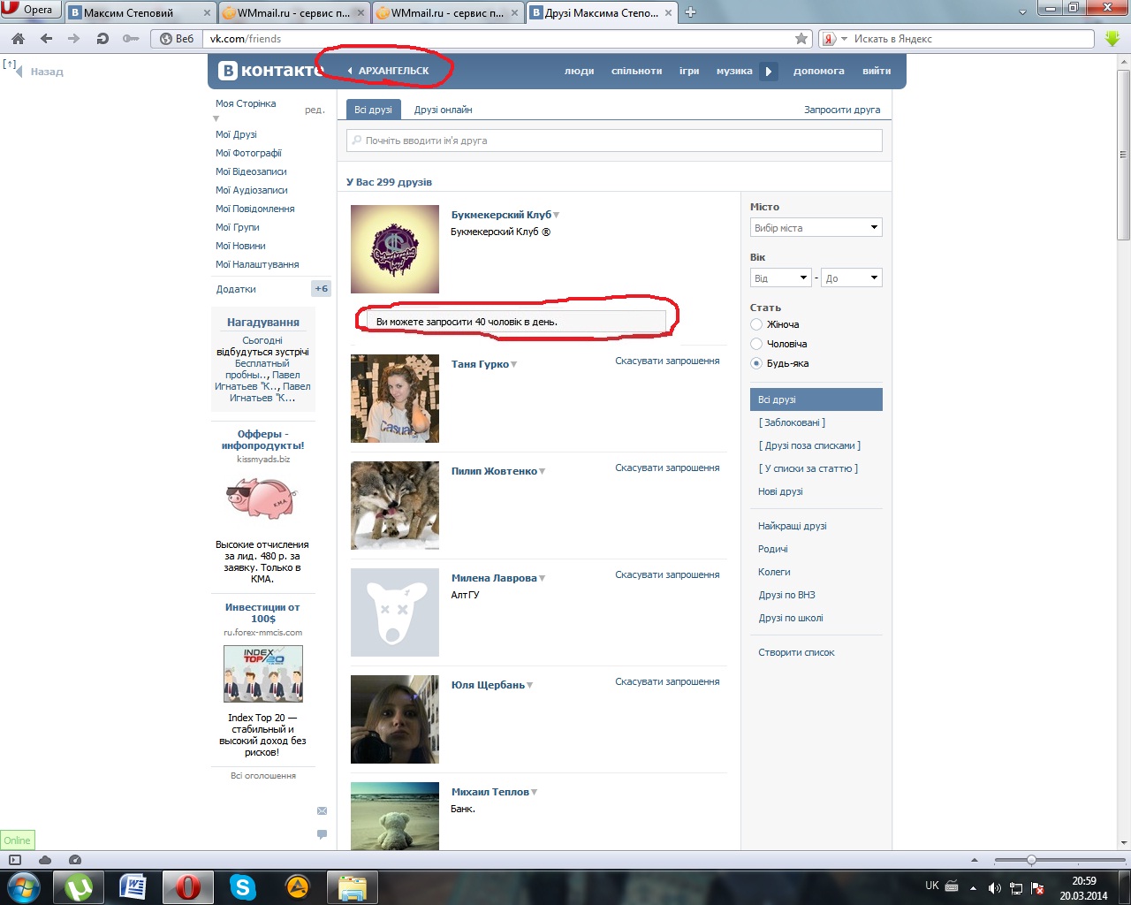Click the Створити список link
The height and width of the screenshot is (905, 1131).
[796, 652]
